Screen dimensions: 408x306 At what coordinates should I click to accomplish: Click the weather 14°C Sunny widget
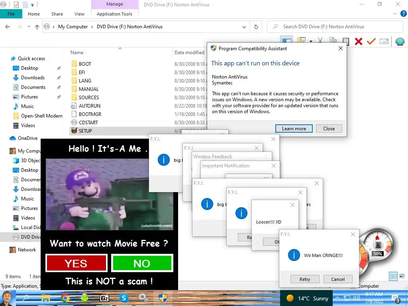tap(307, 298)
